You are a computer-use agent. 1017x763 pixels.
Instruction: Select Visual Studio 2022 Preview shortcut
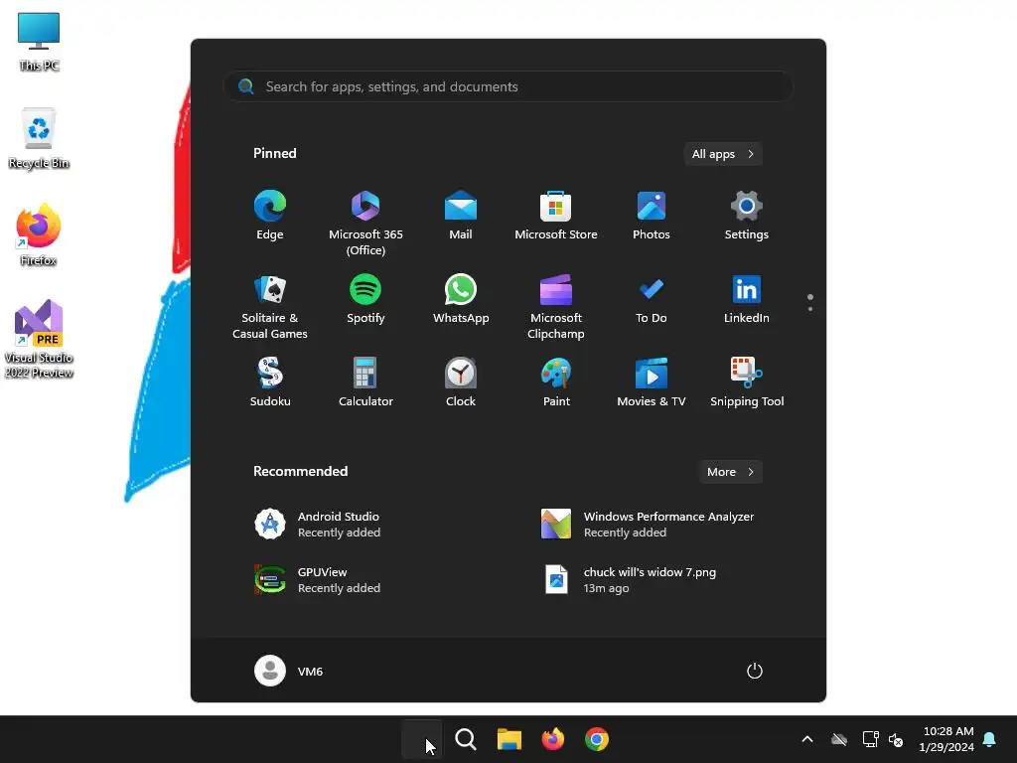(39, 339)
